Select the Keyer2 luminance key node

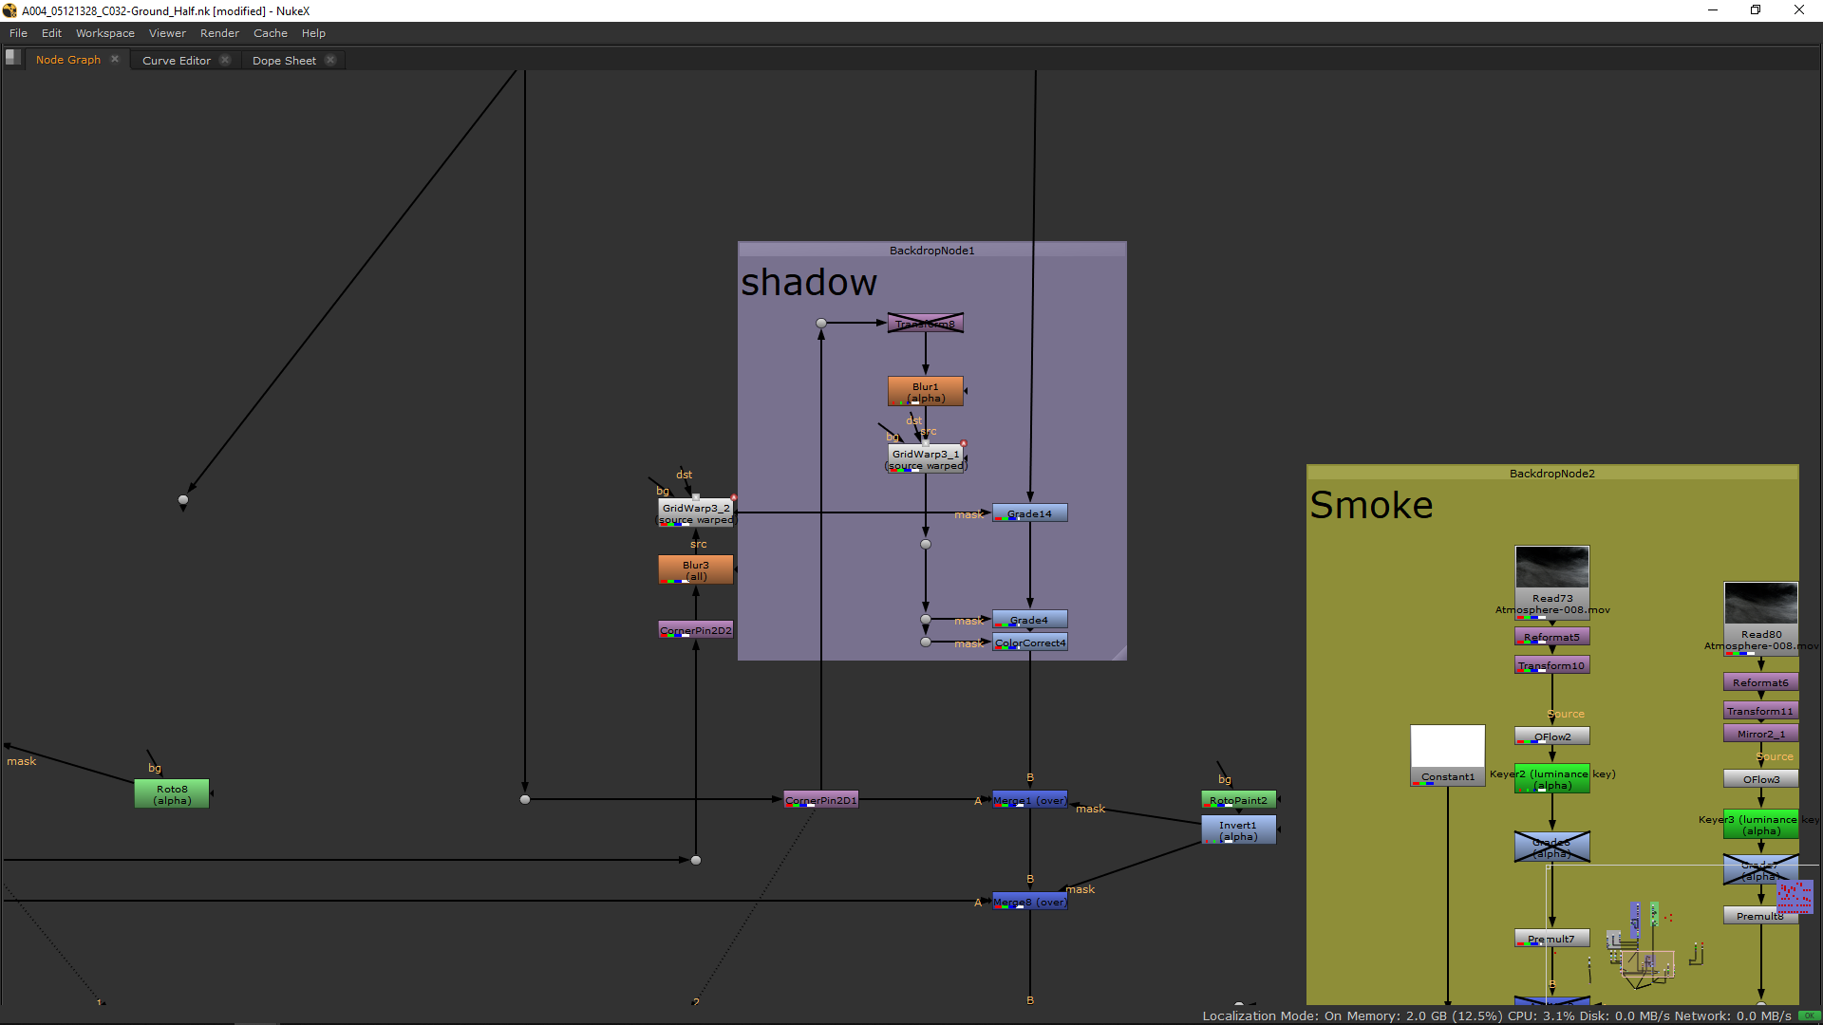point(1551,778)
